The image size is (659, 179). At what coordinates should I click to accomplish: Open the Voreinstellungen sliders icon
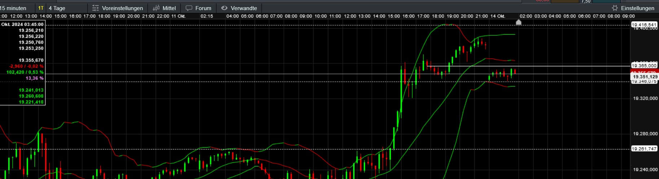[x=95, y=8]
